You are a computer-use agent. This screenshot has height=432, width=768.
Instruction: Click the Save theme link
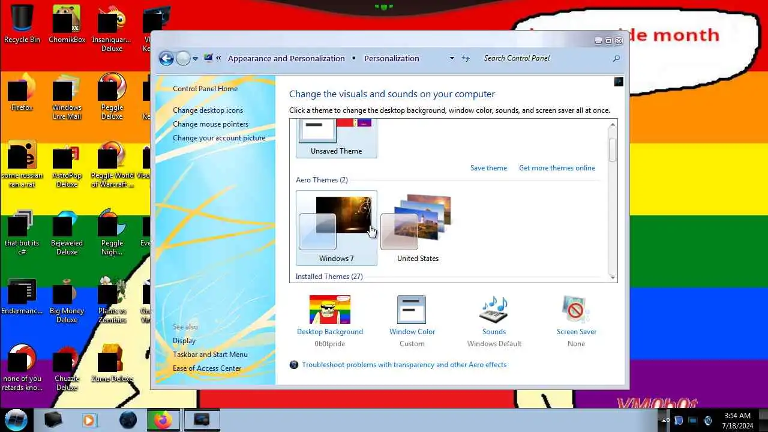coord(488,168)
